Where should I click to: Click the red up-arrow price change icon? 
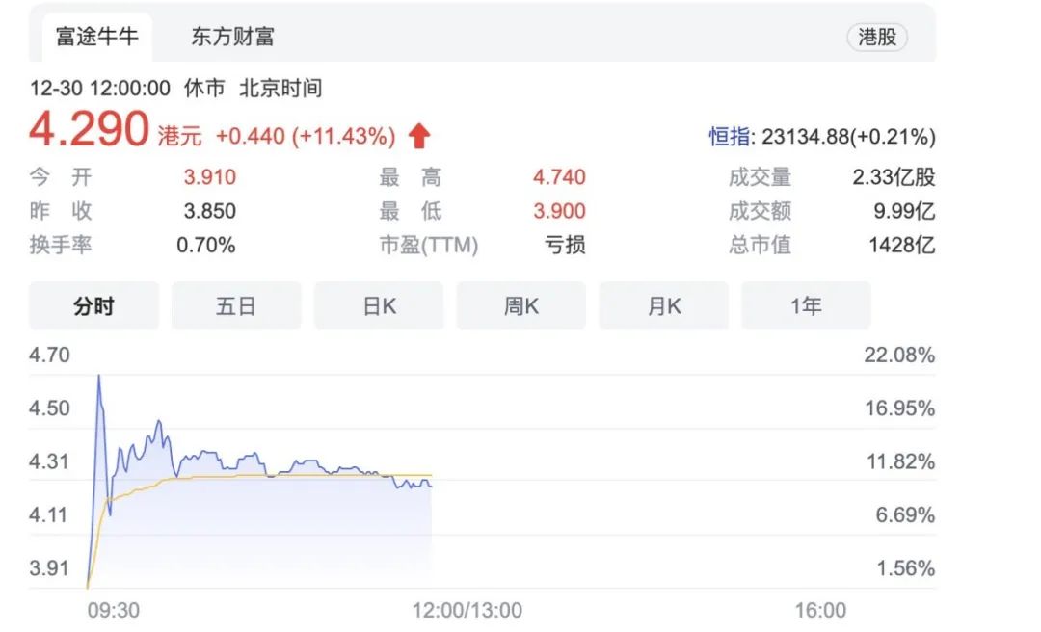(419, 136)
